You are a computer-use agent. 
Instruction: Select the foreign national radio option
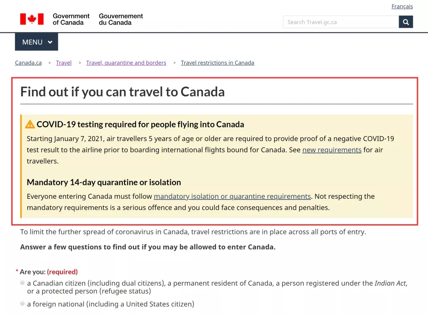click(x=22, y=303)
